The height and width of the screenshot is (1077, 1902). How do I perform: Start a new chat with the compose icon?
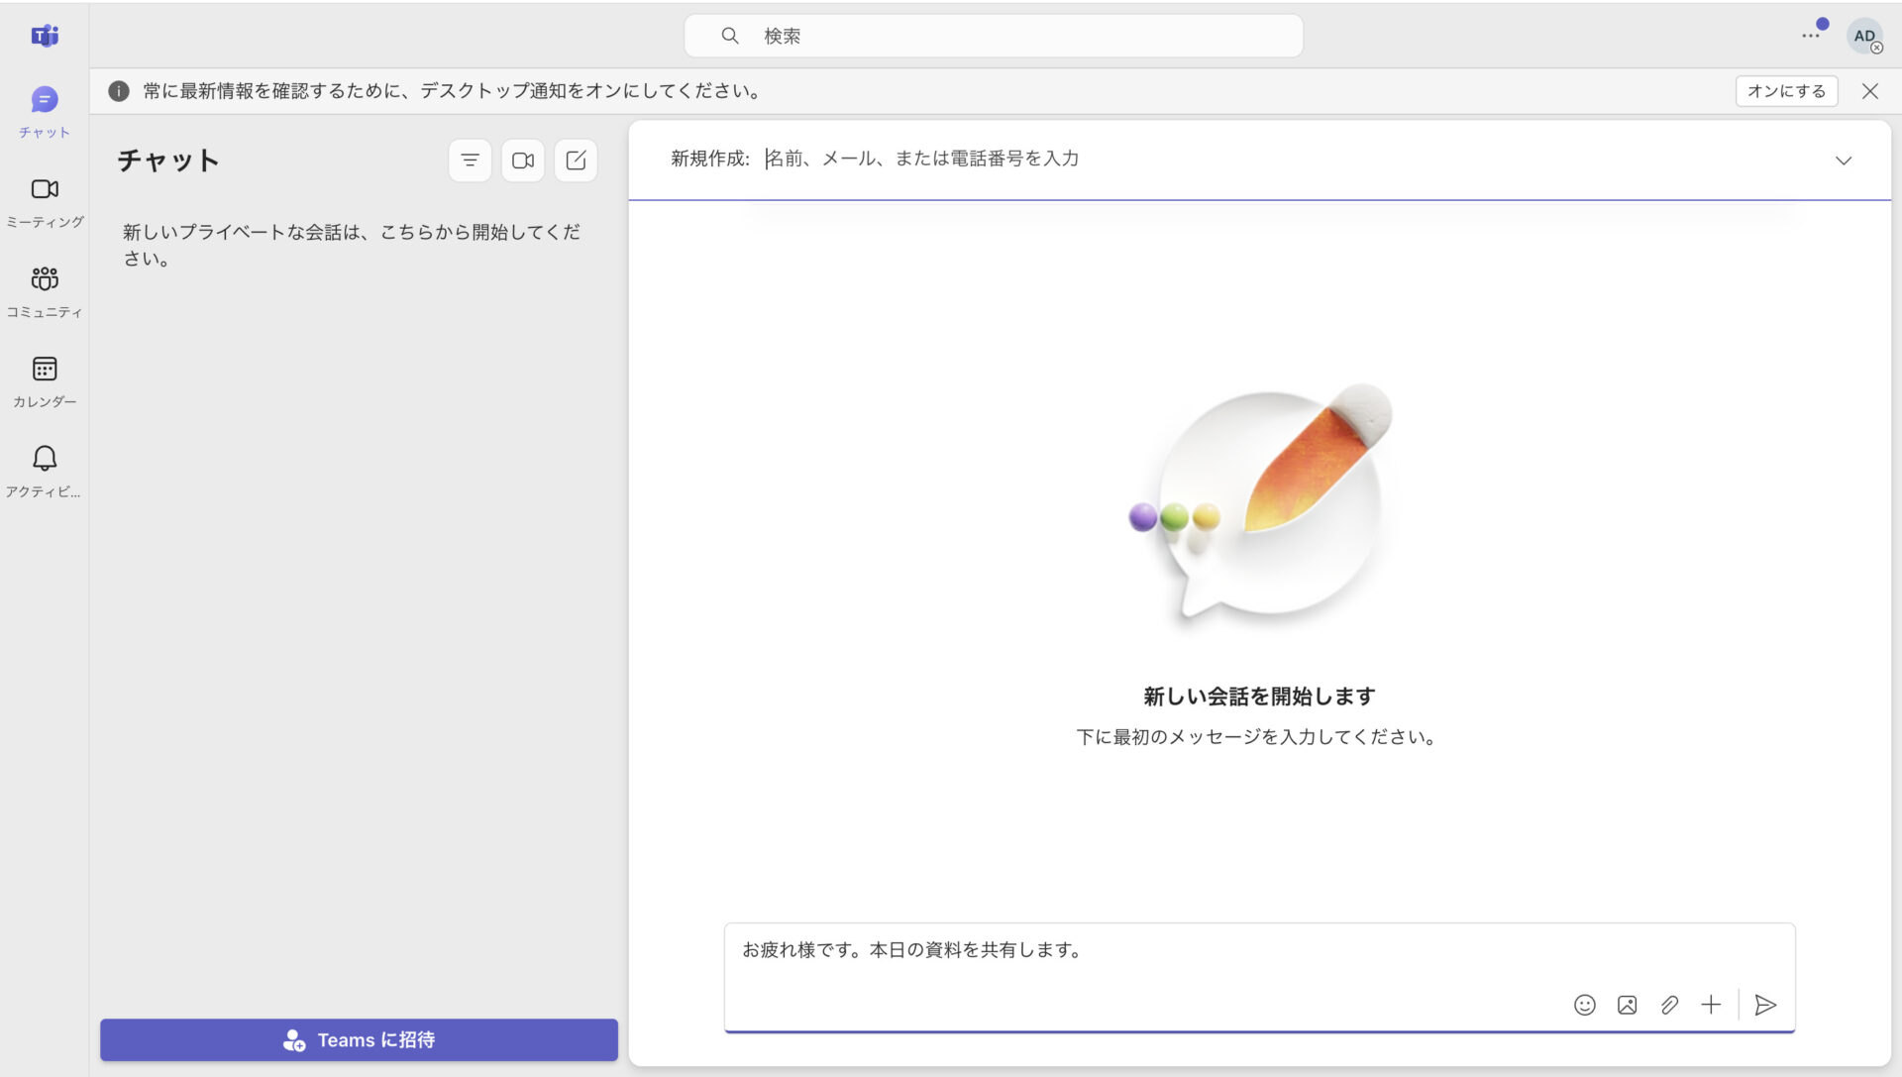tap(576, 160)
